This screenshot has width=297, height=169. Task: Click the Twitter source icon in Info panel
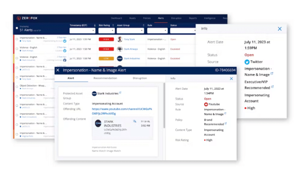[247, 62]
